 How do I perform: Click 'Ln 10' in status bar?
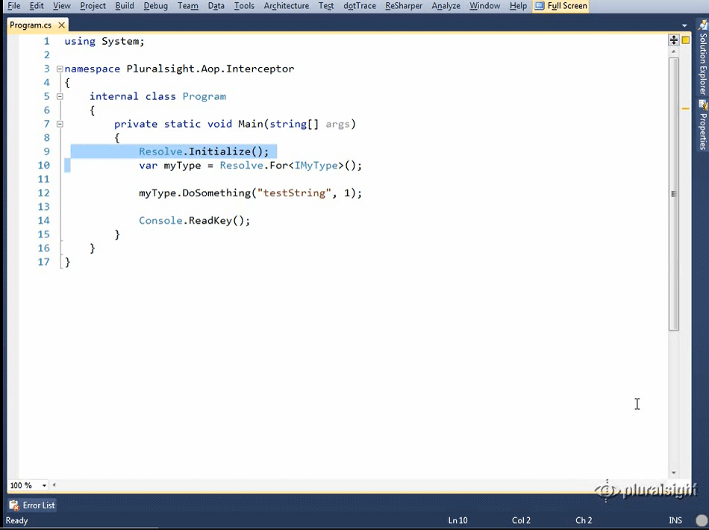point(457,520)
